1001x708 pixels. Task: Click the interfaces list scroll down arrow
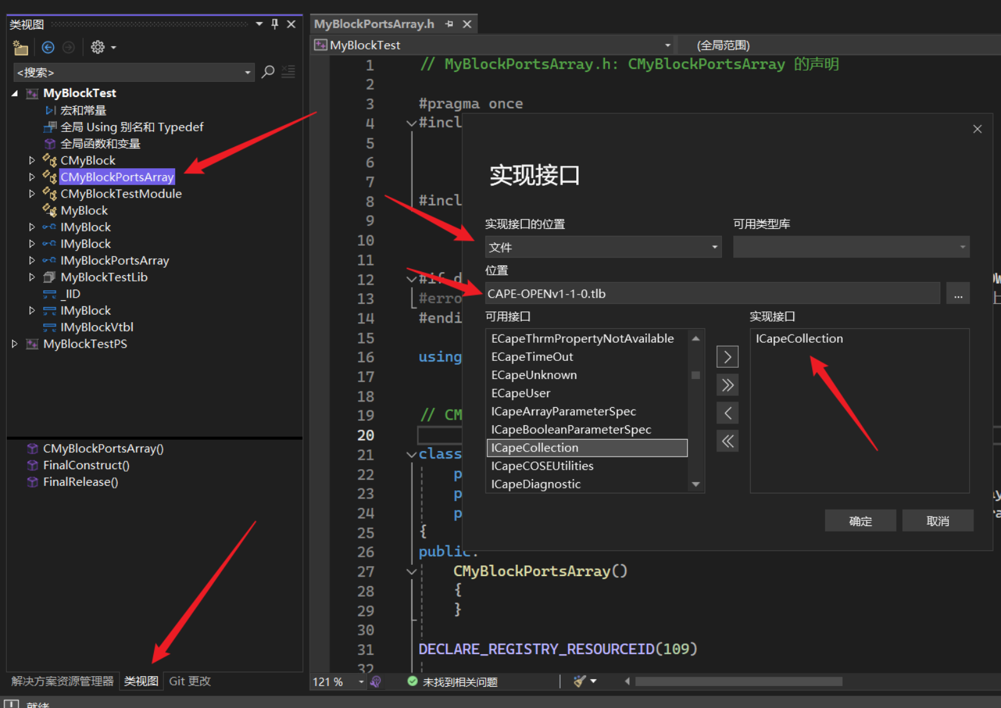pos(696,485)
